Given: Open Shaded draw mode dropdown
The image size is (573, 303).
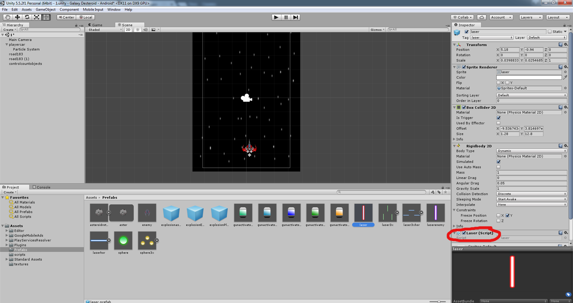Looking at the screenshot, I should 105,30.
